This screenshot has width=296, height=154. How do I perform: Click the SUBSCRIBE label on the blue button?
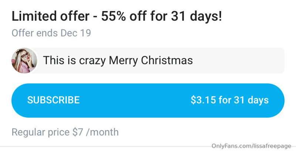(x=53, y=100)
